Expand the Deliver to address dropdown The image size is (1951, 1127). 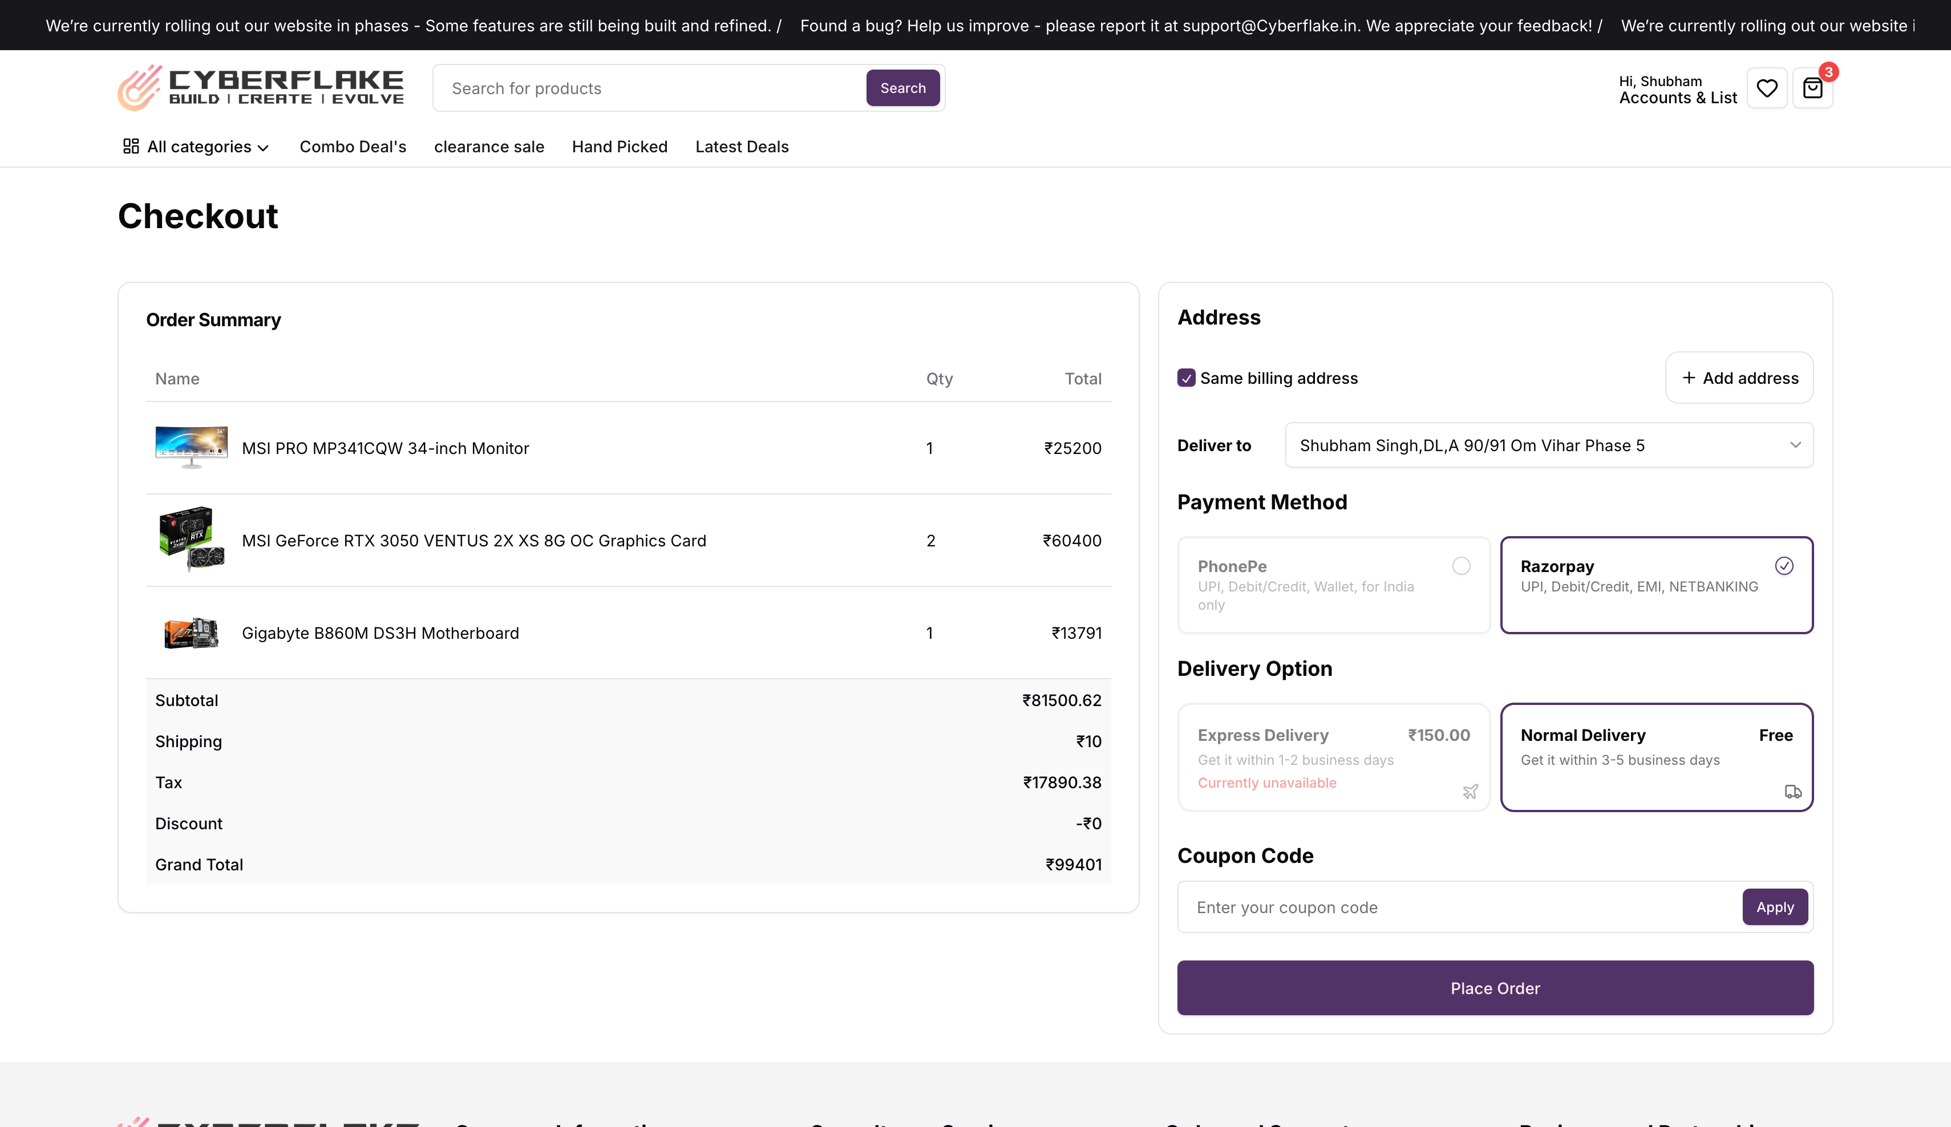pyautogui.click(x=1548, y=445)
